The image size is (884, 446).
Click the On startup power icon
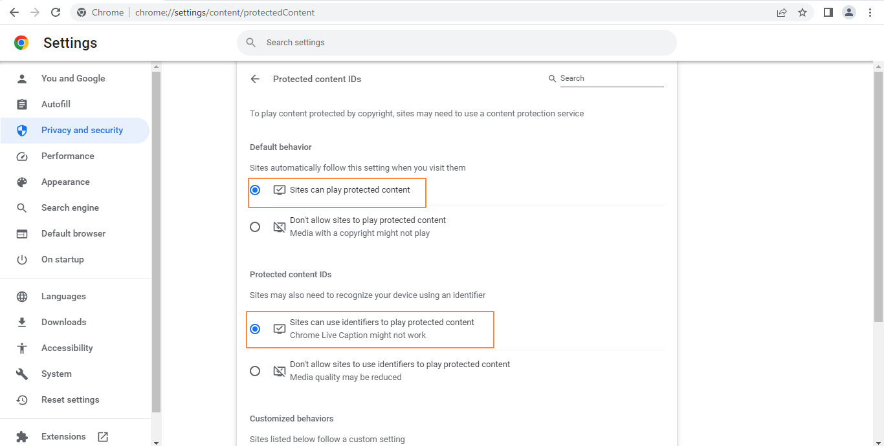pyautogui.click(x=22, y=259)
